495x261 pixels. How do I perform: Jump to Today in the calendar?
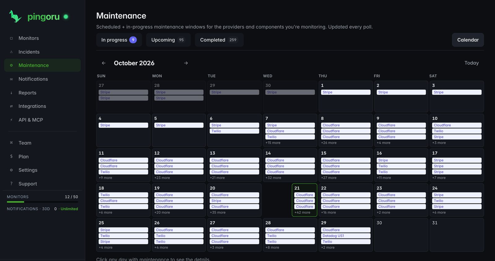click(x=471, y=63)
